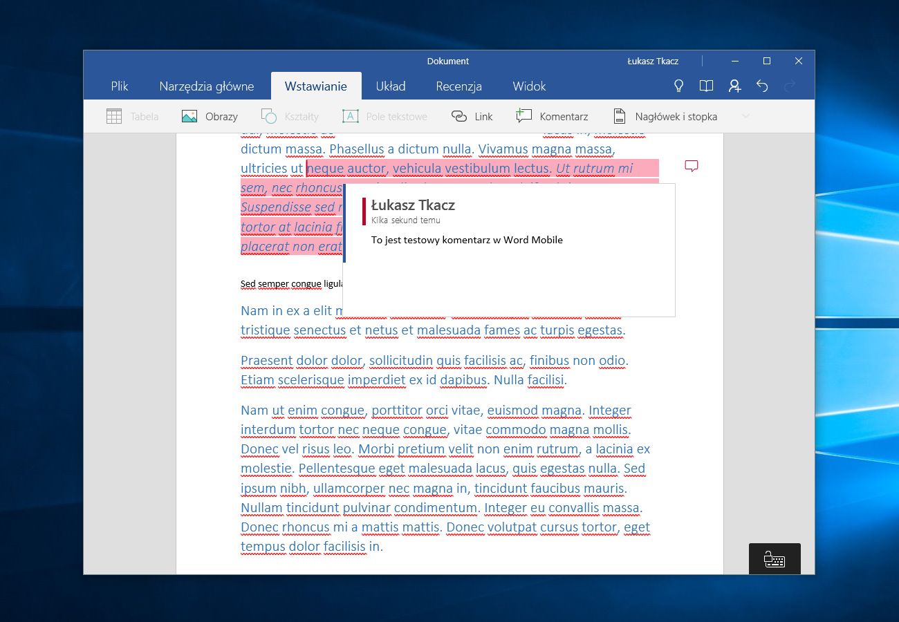The height and width of the screenshot is (622, 899).
Task: Open the Widok tab
Action: click(x=530, y=86)
